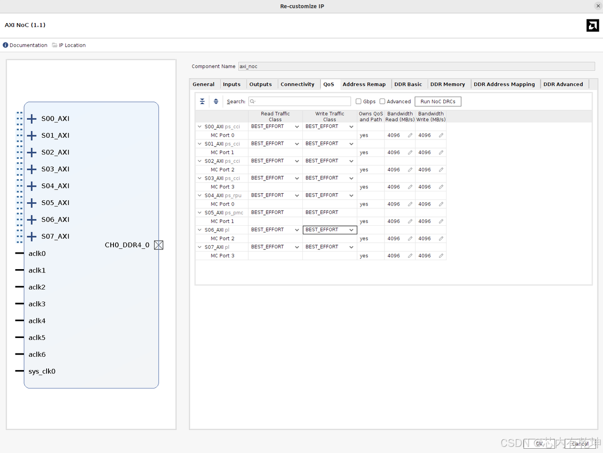603x453 pixels.
Task: Click the aclk0 port label
Action: (x=37, y=254)
